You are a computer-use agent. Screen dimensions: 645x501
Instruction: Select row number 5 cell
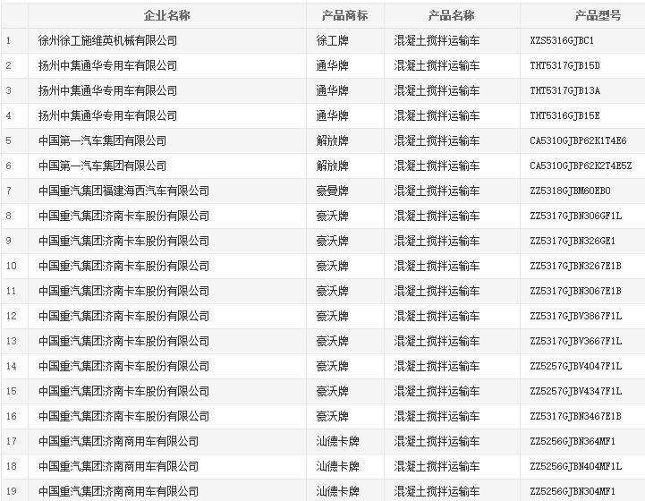(9, 140)
